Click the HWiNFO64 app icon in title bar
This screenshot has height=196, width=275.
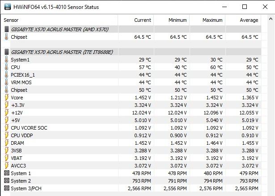[x=8, y=7]
